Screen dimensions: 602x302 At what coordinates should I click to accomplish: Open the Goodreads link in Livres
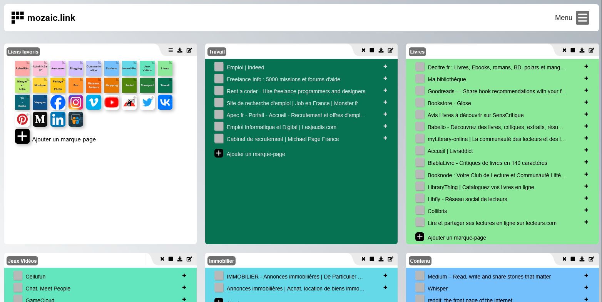497,91
